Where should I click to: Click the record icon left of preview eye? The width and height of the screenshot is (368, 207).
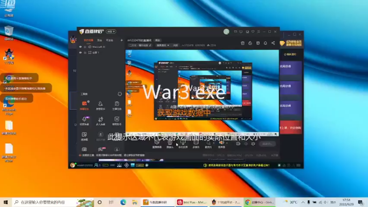coord(238,144)
